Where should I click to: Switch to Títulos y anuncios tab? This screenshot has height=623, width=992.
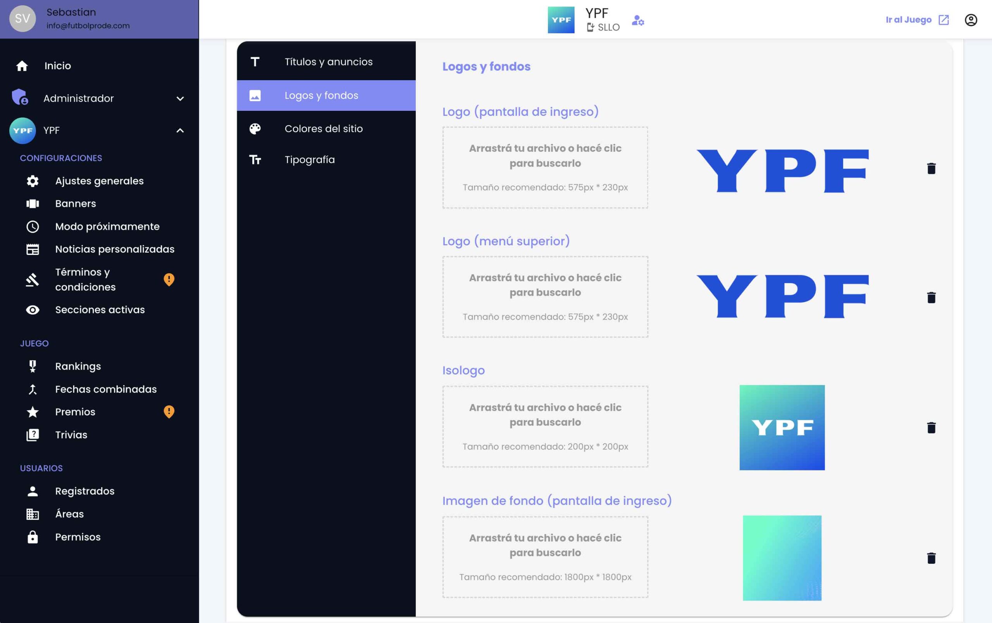[328, 62]
